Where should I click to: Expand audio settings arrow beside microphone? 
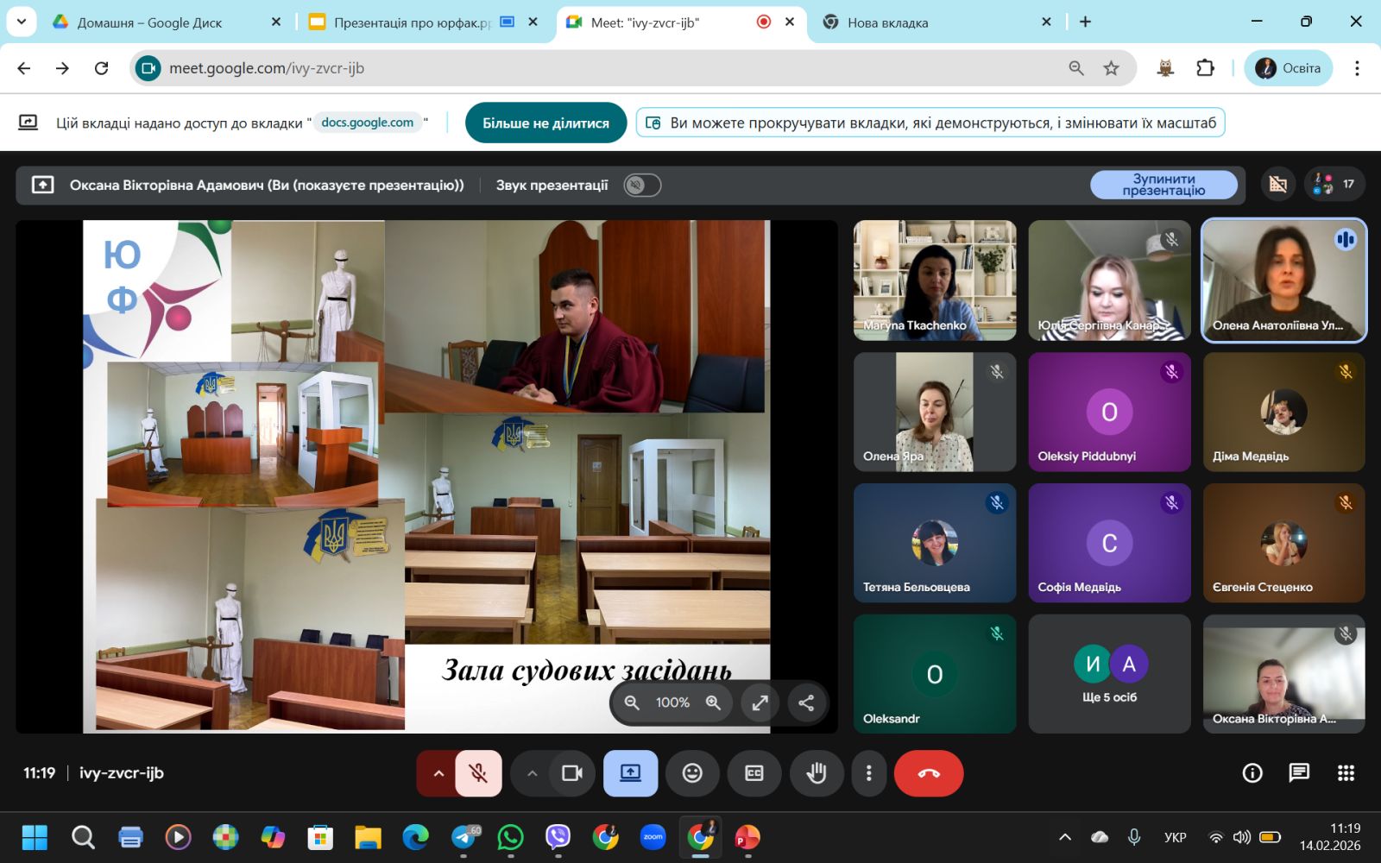point(438,773)
